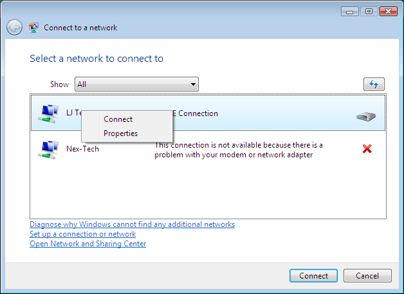Click the dropdown arrow beside All
The height and width of the screenshot is (294, 404).
pyautogui.click(x=193, y=84)
